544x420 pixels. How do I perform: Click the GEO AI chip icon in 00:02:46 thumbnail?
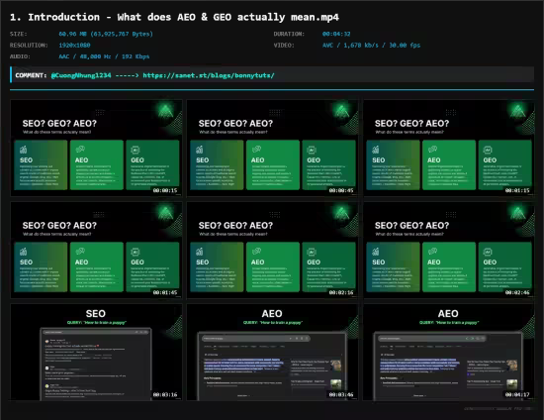pos(488,252)
